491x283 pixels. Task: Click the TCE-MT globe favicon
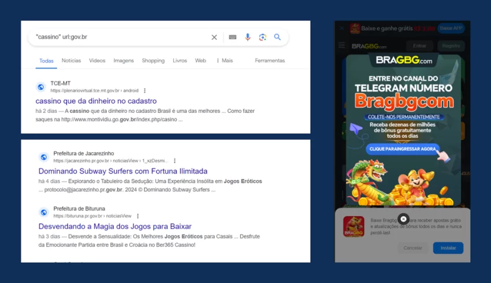[x=40, y=87]
